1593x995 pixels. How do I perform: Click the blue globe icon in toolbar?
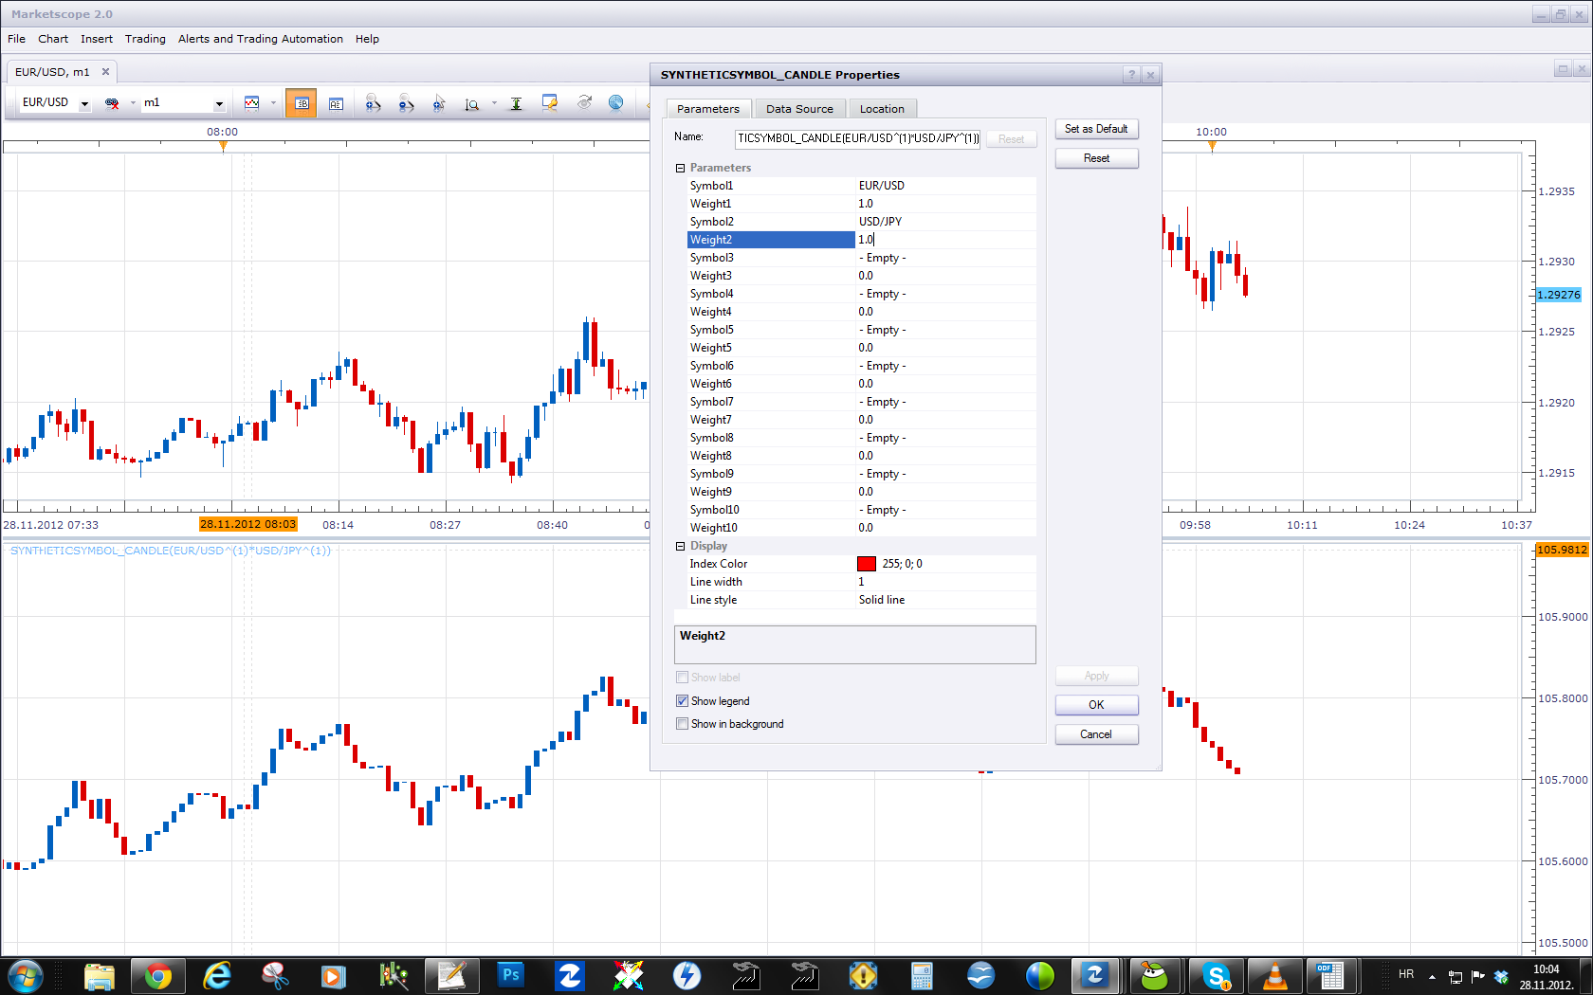coord(615,102)
